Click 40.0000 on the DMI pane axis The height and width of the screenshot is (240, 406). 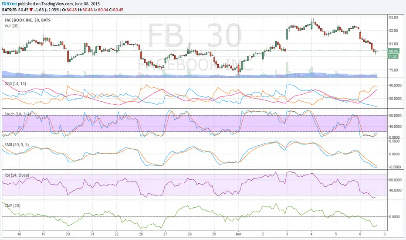(x=396, y=86)
